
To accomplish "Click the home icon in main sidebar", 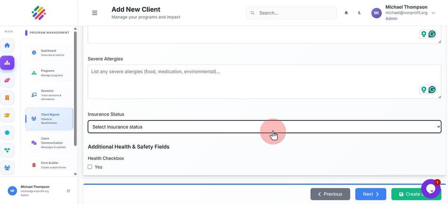I will tap(7, 45).
